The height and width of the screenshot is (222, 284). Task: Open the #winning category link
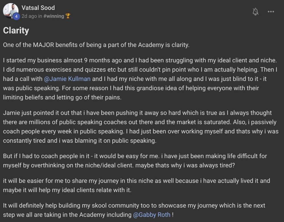[54, 16]
